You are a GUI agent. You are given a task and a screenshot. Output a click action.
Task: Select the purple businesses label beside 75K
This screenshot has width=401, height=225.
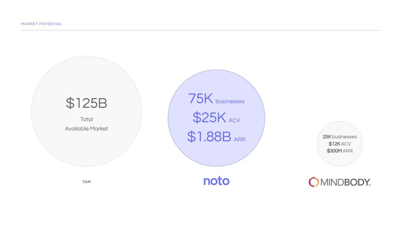click(x=230, y=102)
